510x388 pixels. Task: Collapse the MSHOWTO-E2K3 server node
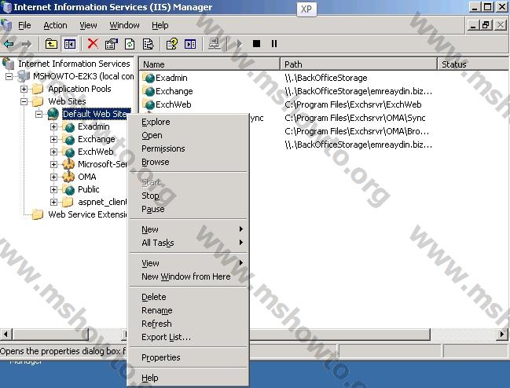(x=9, y=77)
